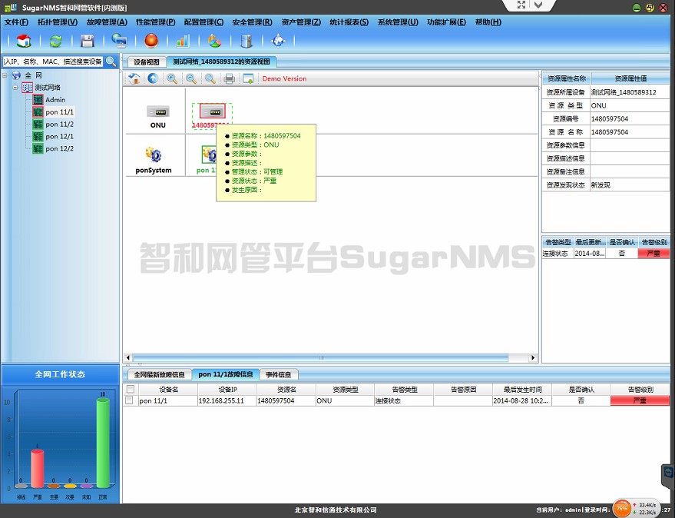Open the 配置管理(C) menu
Viewport: 675px width, 518px height.
[203, 22]
